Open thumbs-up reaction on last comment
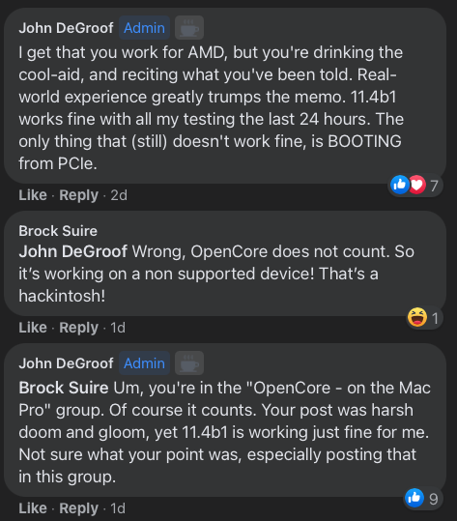Screen dimensions: 457x521 tap(414, 498)
